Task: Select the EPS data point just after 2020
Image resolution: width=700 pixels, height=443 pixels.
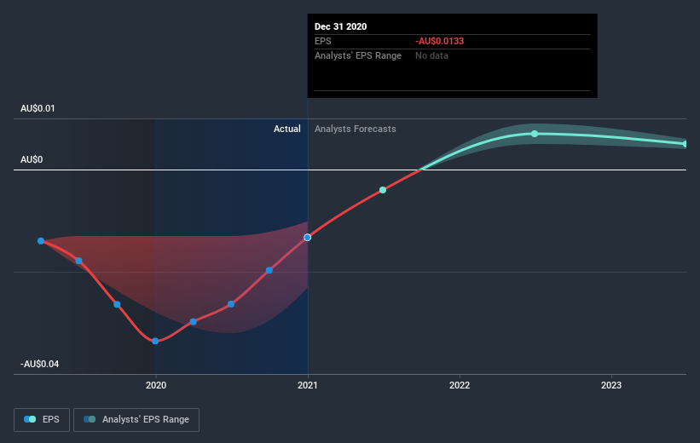Action: click(x=193, y=322)
